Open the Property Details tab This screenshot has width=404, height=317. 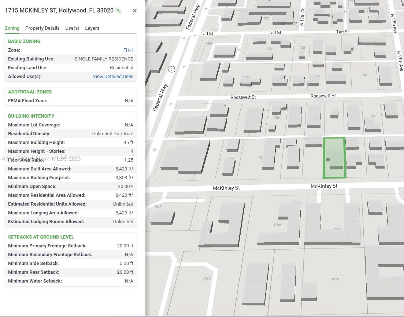click(42, 28)
